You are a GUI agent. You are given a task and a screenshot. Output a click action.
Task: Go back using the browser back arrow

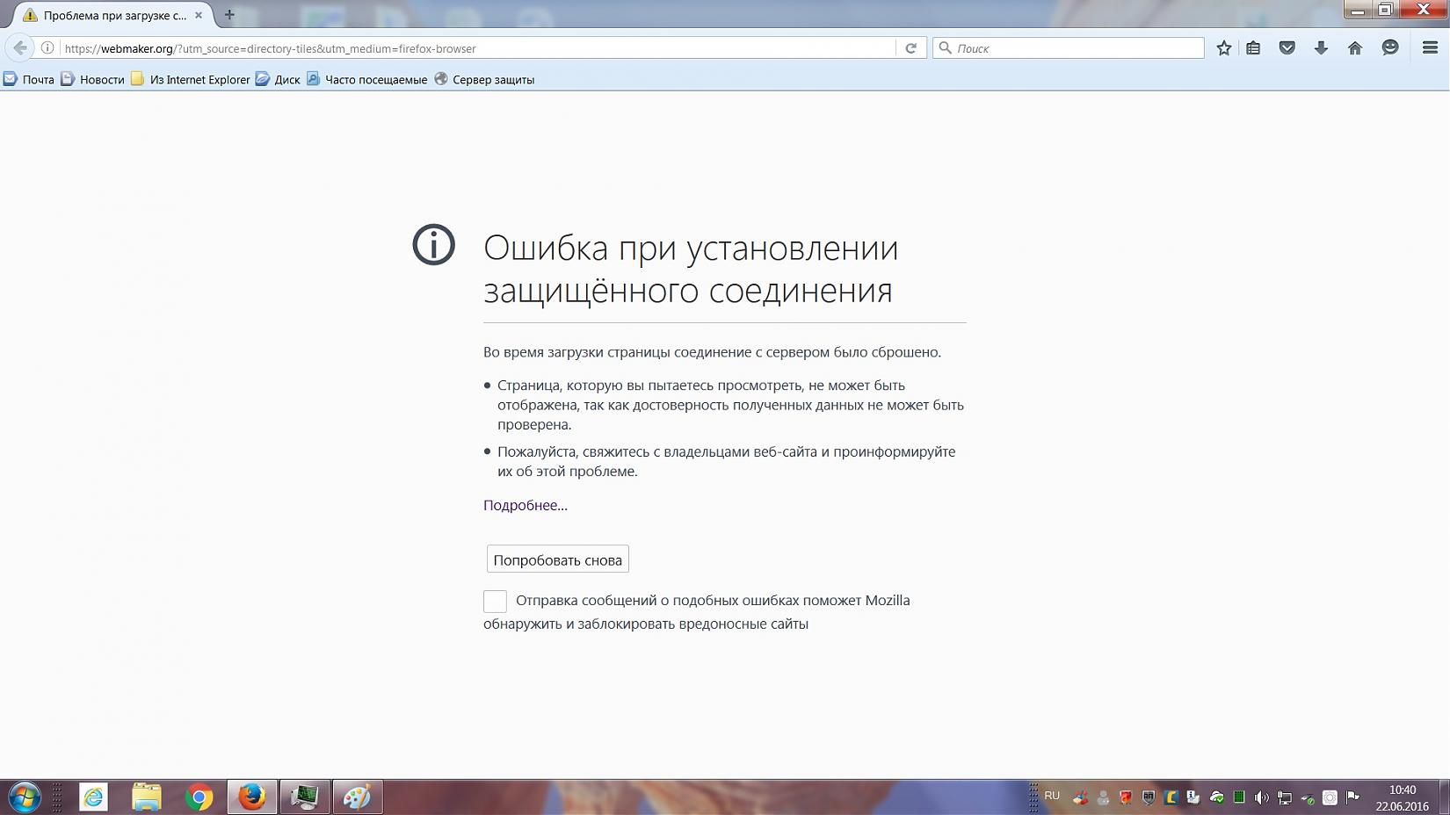coord(19,48)
